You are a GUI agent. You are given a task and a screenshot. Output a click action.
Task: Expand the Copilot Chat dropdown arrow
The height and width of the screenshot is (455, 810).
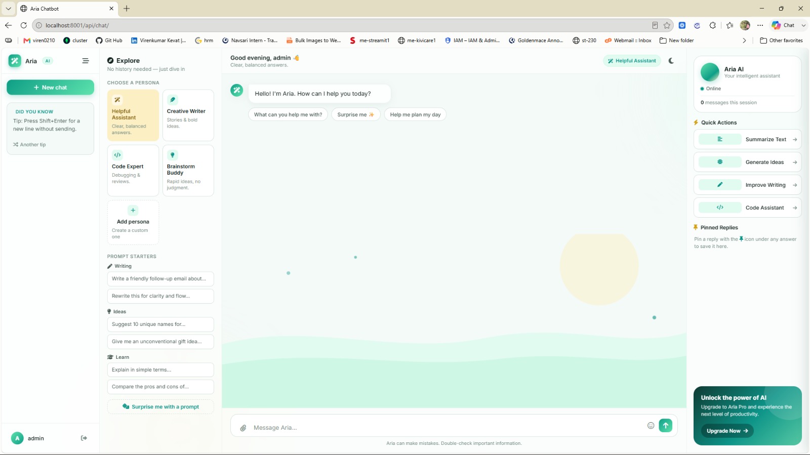[x=803, y=25]
